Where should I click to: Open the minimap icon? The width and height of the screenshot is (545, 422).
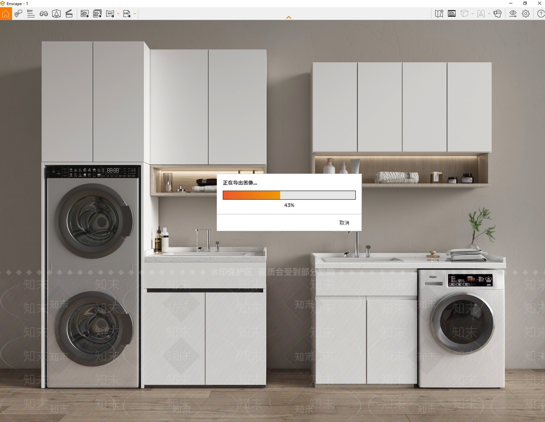coord(439,14)
